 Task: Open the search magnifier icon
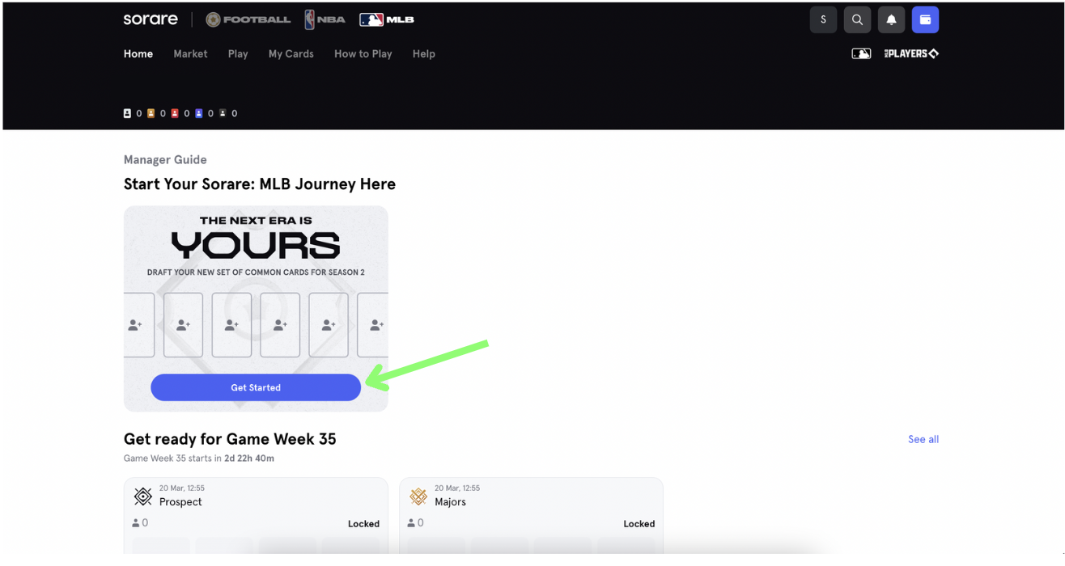pos(857,19)
